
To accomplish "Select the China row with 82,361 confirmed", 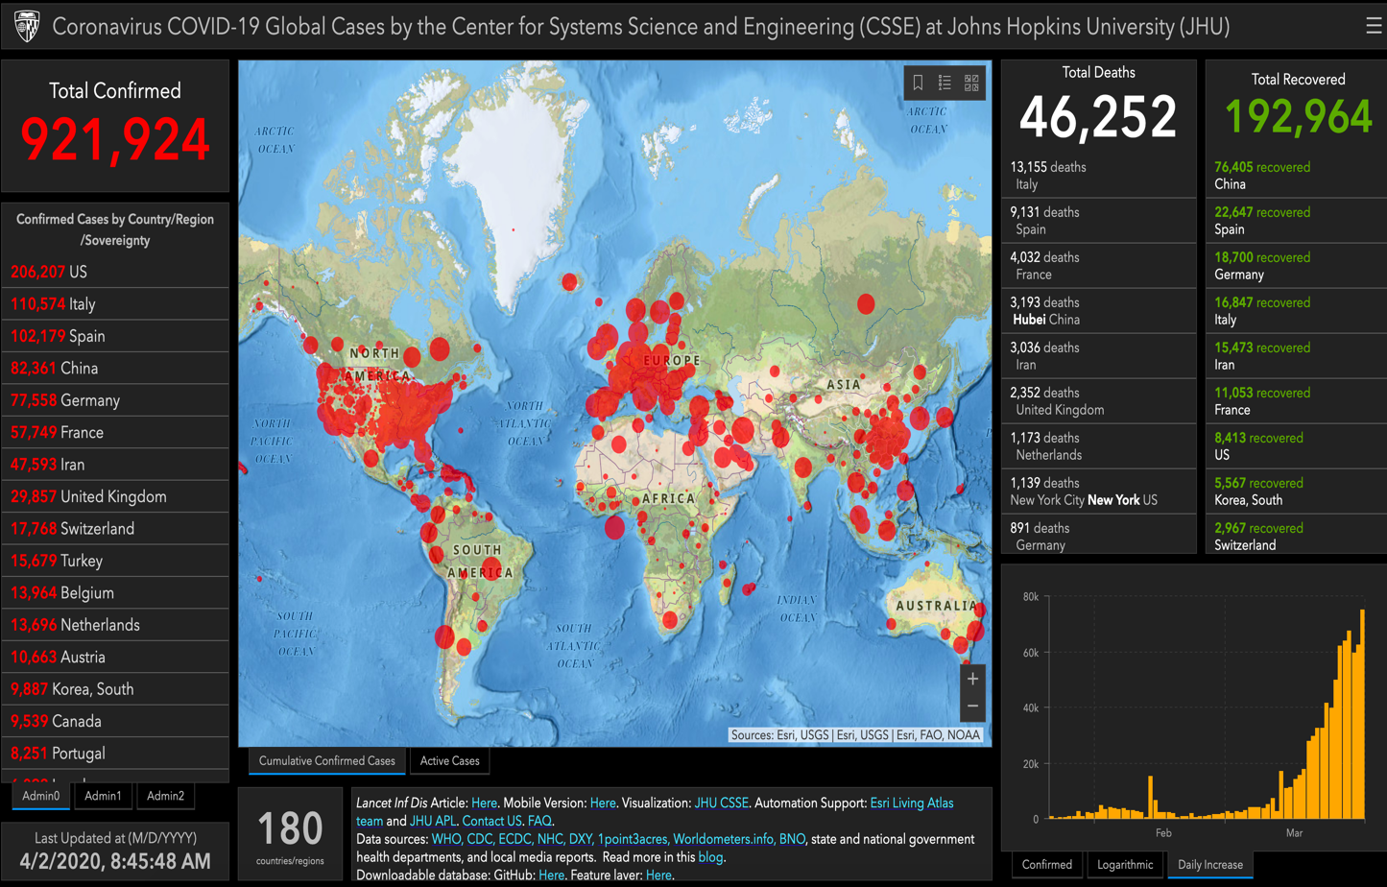I will click(115, 369).
